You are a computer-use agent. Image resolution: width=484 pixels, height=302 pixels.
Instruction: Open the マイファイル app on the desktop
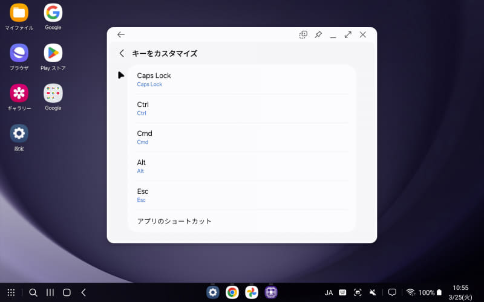[19, 13]
